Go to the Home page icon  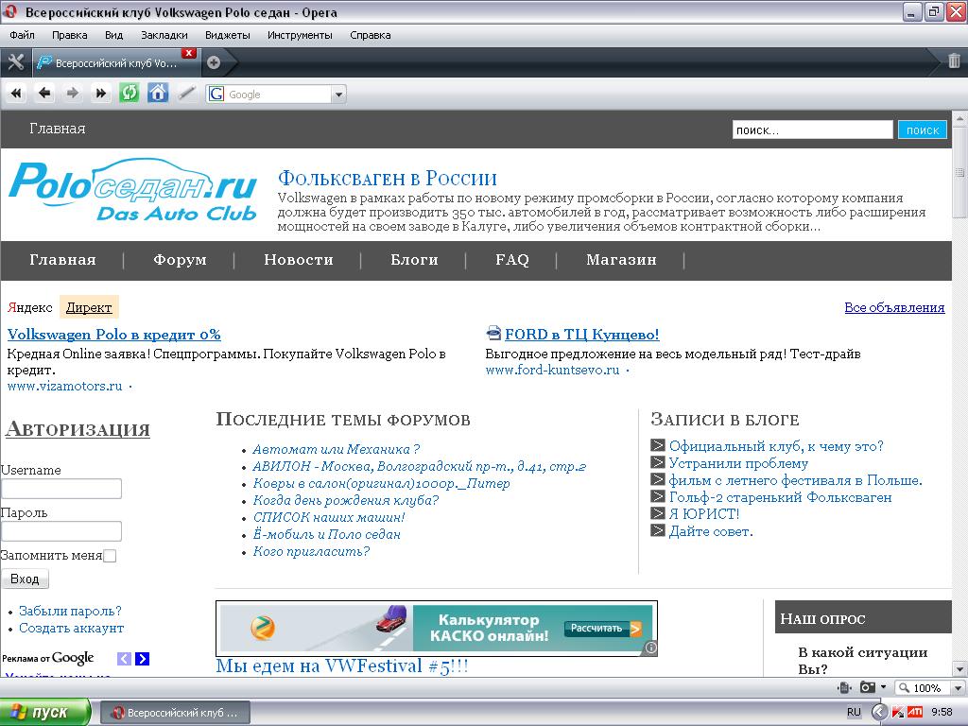click(x=158, y=93)
